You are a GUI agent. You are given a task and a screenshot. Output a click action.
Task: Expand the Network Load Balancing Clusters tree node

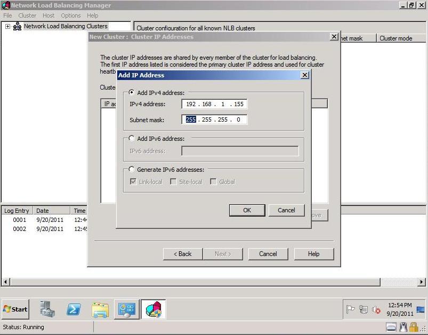tap(7, 27)
